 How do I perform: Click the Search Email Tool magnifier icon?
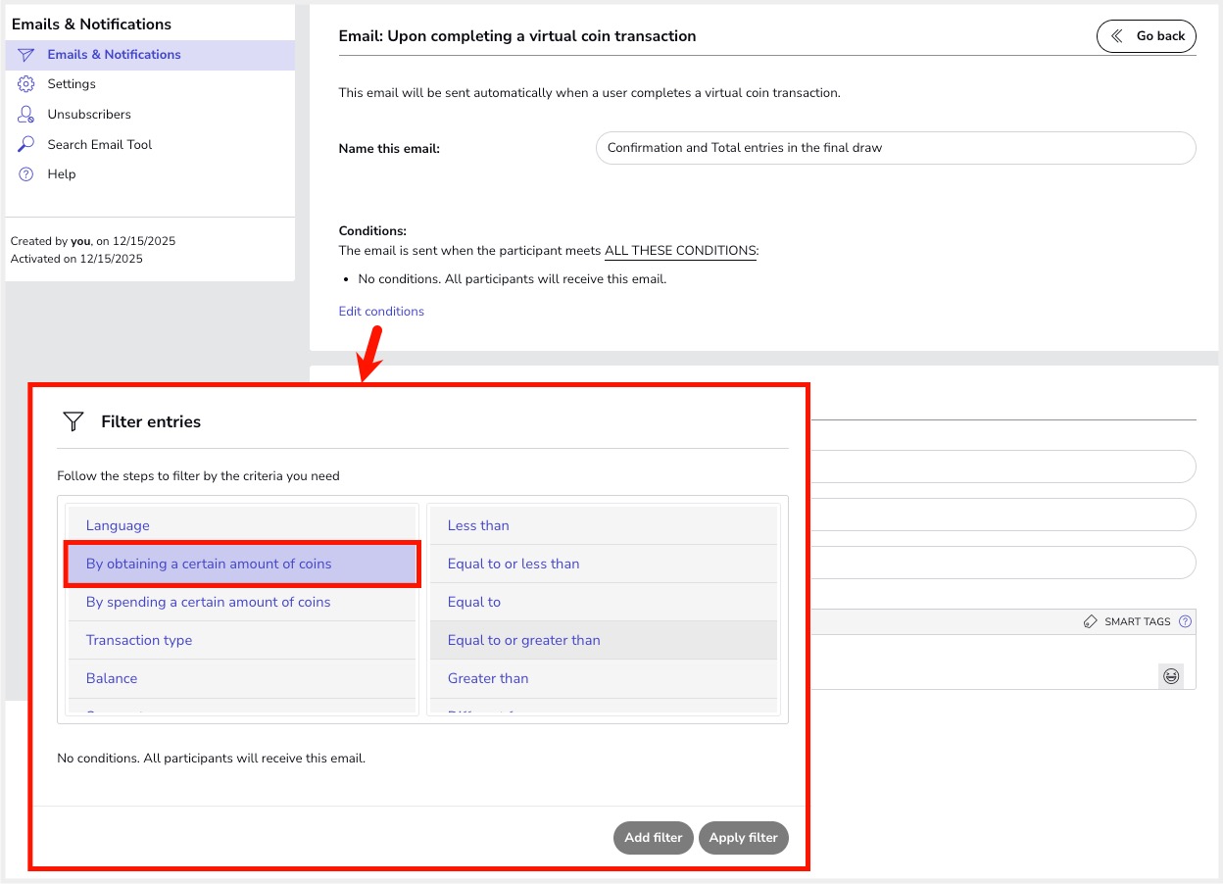[26, 144]
